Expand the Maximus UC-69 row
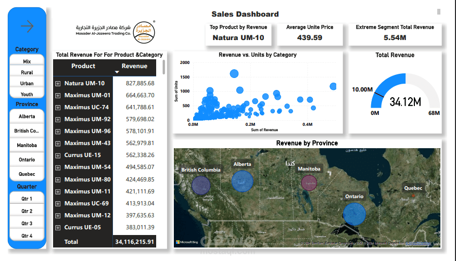This screenshot has width=456, height=261. click(x=58, y=204)
